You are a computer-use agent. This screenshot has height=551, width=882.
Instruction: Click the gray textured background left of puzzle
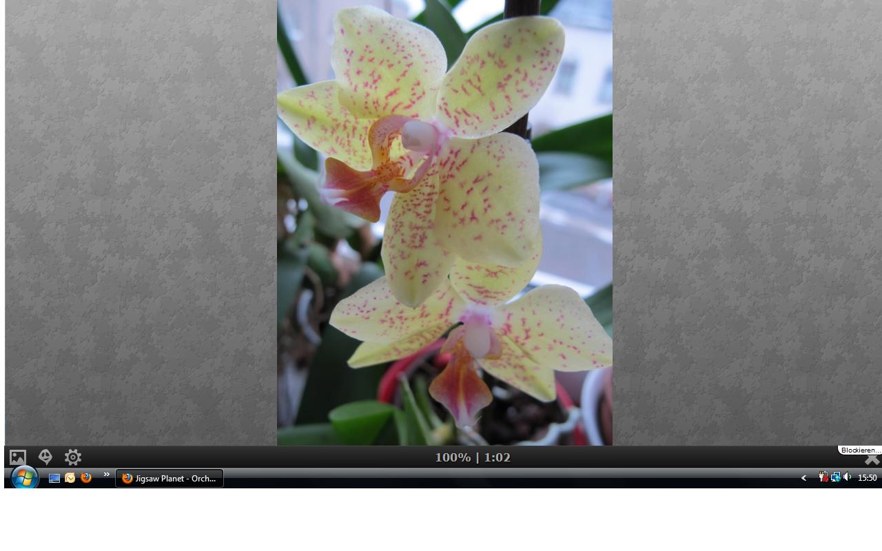coord(138,220)
